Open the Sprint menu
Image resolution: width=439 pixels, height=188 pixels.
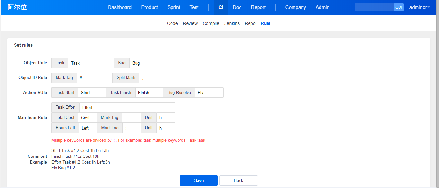174,7
